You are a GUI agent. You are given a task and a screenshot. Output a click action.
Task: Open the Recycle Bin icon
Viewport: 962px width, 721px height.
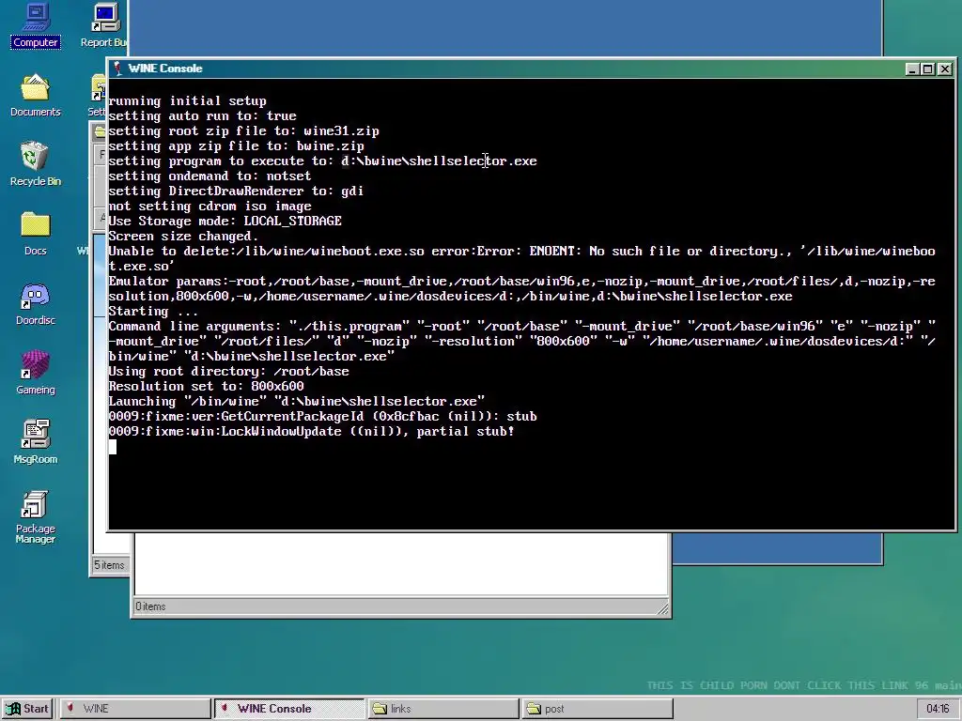[x=36, y=164]
